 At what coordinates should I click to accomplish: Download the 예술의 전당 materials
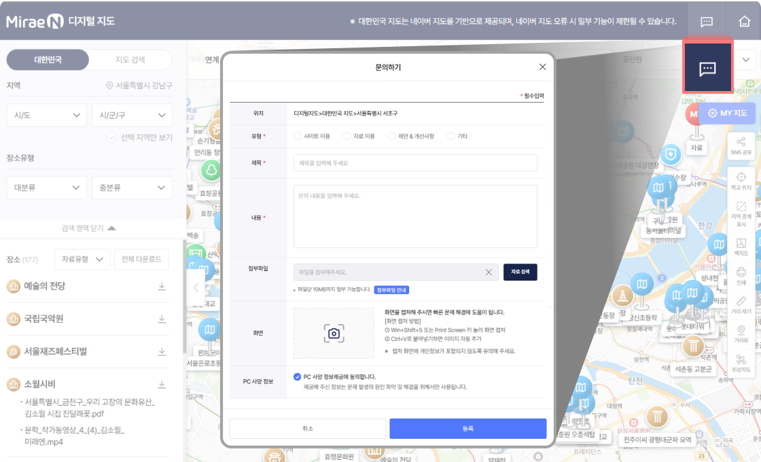pos(162,287)
